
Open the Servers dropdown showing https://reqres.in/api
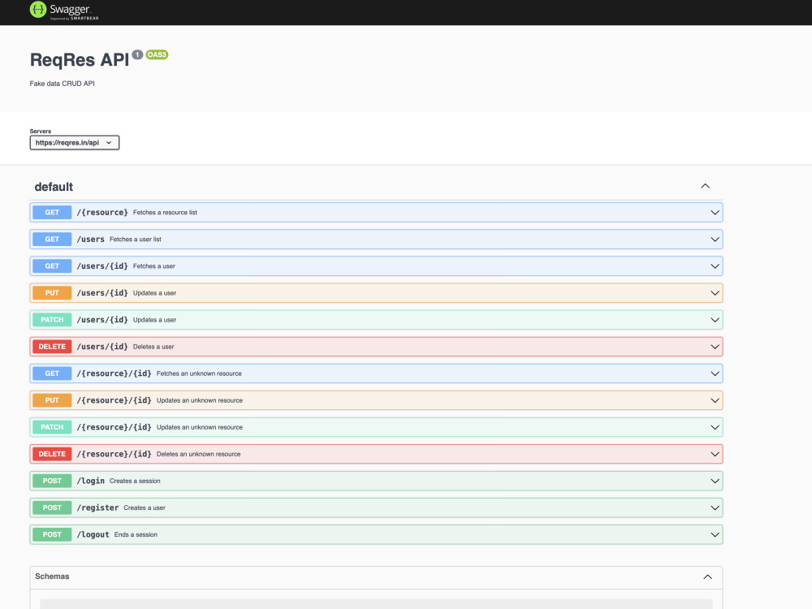point(75,142)
